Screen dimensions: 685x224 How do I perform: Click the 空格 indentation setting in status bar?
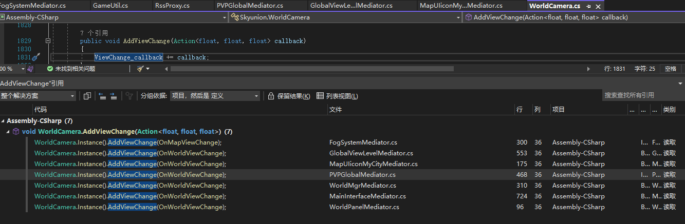[671, 69]
